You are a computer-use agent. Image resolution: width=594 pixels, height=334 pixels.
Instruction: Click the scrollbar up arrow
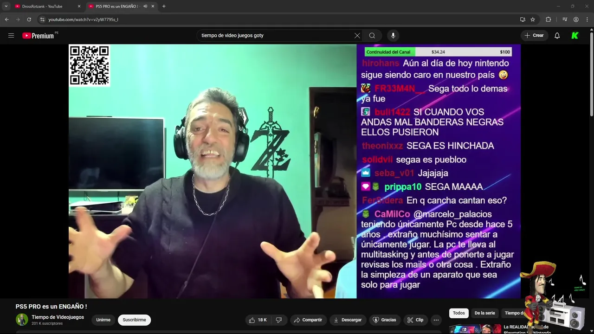(591, 30)
